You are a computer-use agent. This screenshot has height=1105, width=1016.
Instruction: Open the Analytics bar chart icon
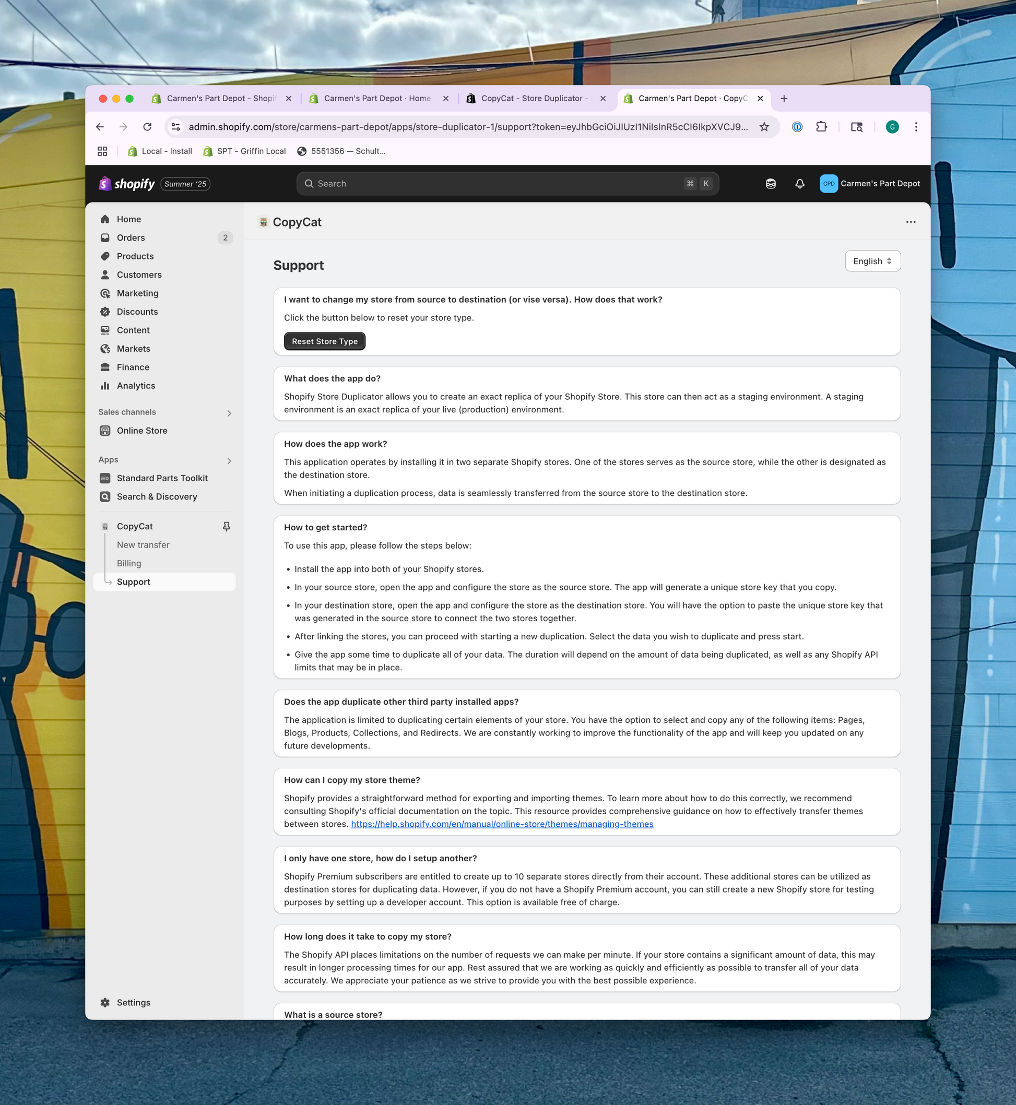coord(105,386)
